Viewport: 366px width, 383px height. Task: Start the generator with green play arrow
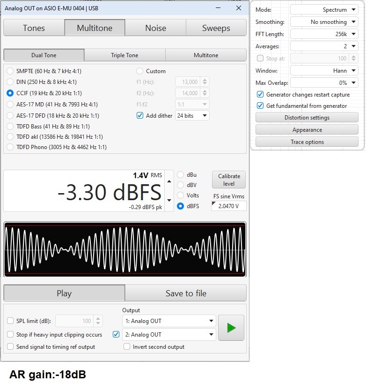[x=231, y=328]
